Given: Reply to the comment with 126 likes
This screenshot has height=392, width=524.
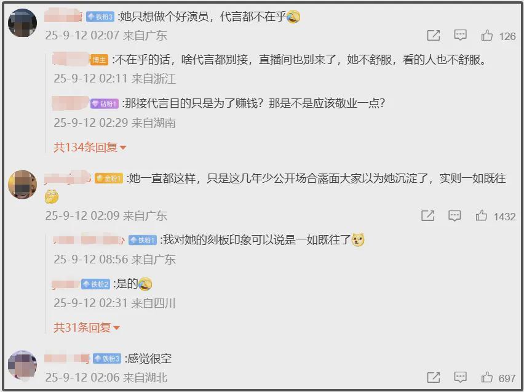Looking at the screenshot, I should 460,36.
